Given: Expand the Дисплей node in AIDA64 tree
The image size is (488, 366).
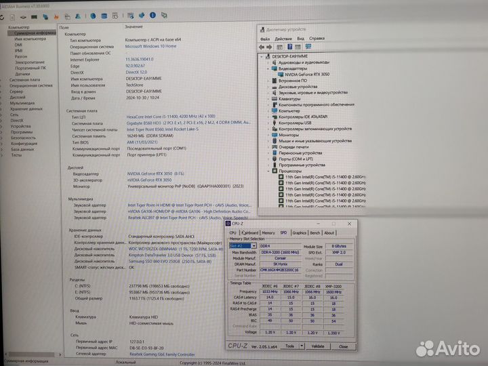Looking at the screenshot, I should point(1,97).
